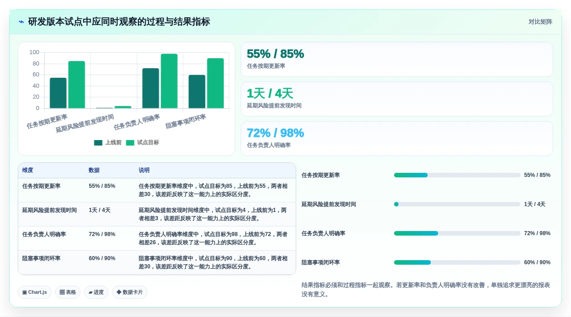Click 试点目标 bar for 任务按期更新率 in chart
Viewport: 571px width, 317px height.
click(76, 85)
